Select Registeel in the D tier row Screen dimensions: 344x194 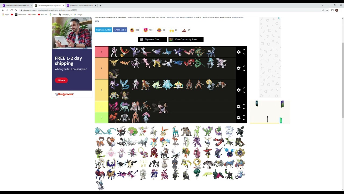(x=125, y=117)
